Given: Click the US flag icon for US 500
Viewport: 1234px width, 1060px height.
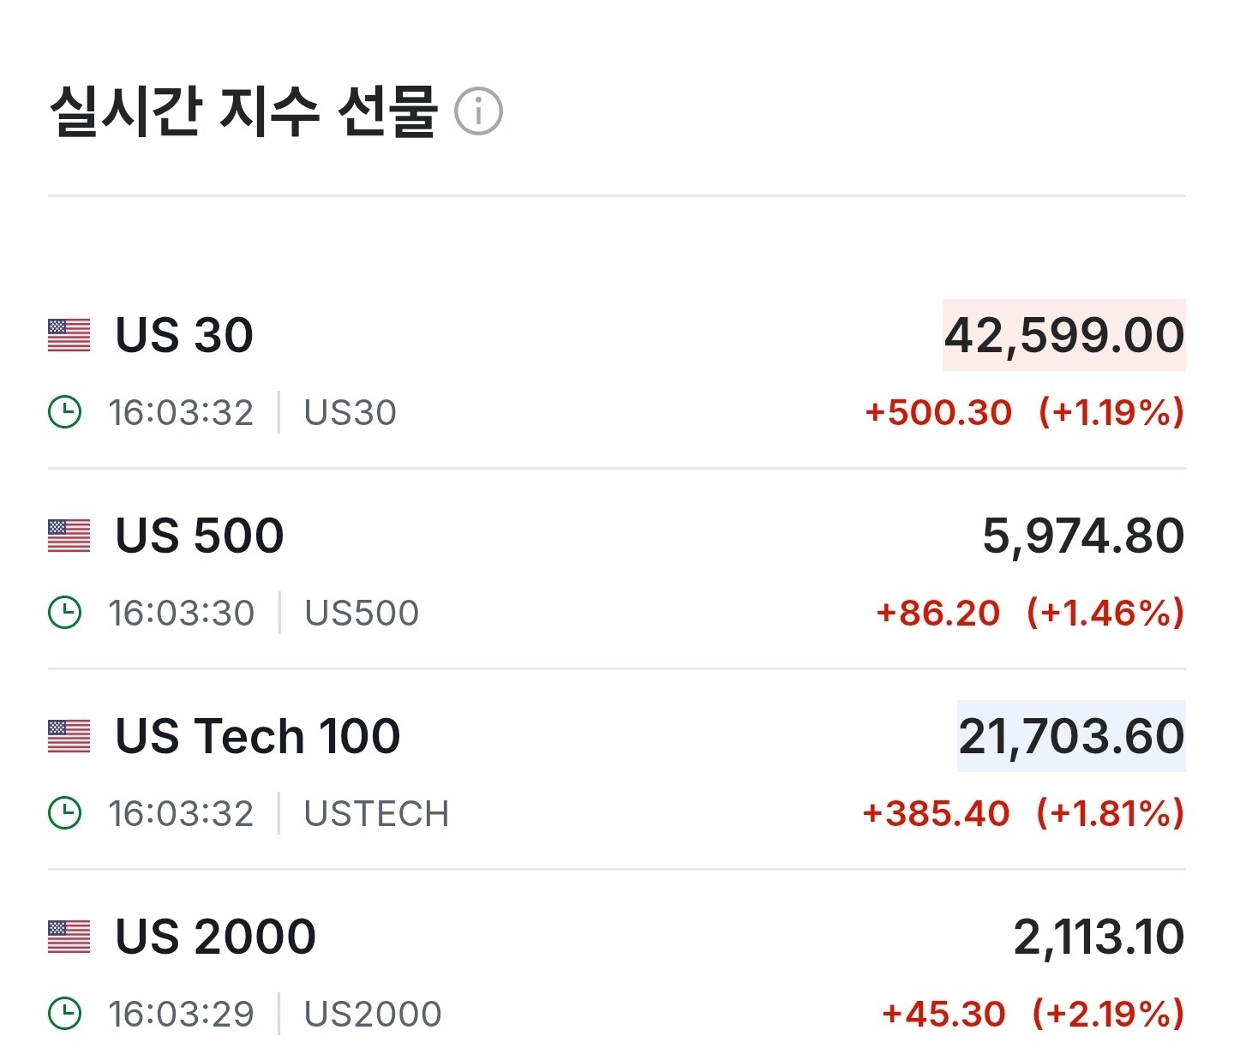Looking at the screenshot, I should (x=69, y=536).
